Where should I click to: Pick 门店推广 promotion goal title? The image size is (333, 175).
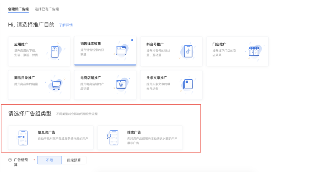pos(219,44)
